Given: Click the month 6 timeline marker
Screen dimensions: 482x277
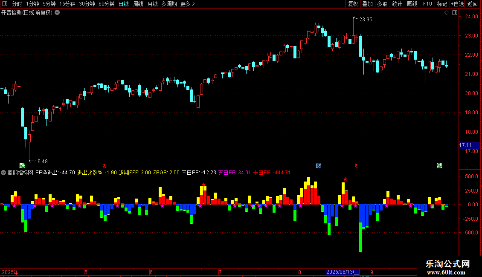Looking at the screenshot, I should pyautogui.click(x=151, y=272).
